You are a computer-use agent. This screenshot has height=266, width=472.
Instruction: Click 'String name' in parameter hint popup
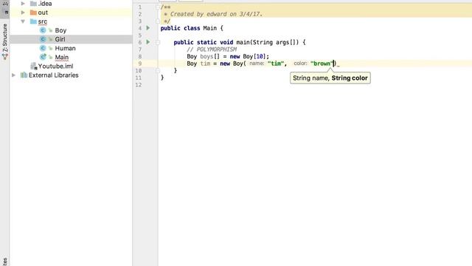coord(310,78)
